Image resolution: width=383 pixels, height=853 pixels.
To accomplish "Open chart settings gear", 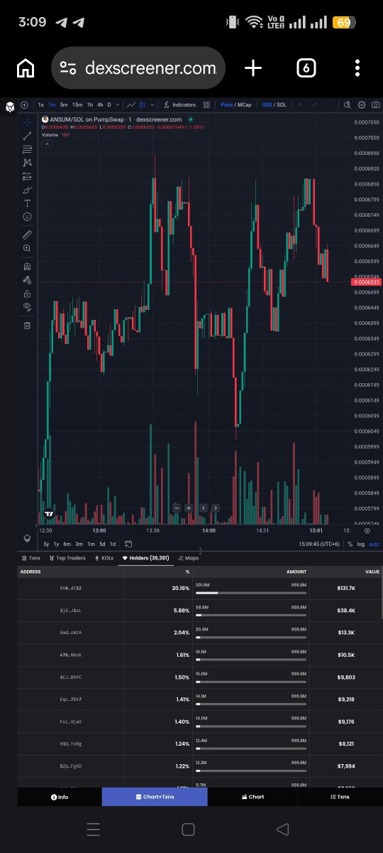I will coord(362,104).
